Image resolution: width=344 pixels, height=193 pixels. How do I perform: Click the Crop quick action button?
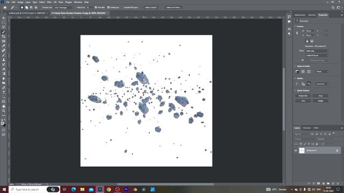pos(320,96)
